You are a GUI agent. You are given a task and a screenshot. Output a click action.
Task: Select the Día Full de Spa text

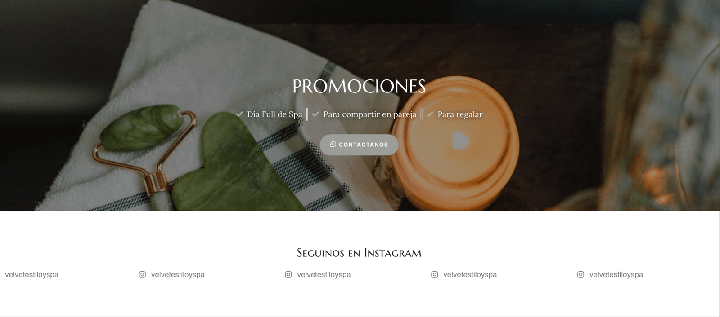pos(274,114)
